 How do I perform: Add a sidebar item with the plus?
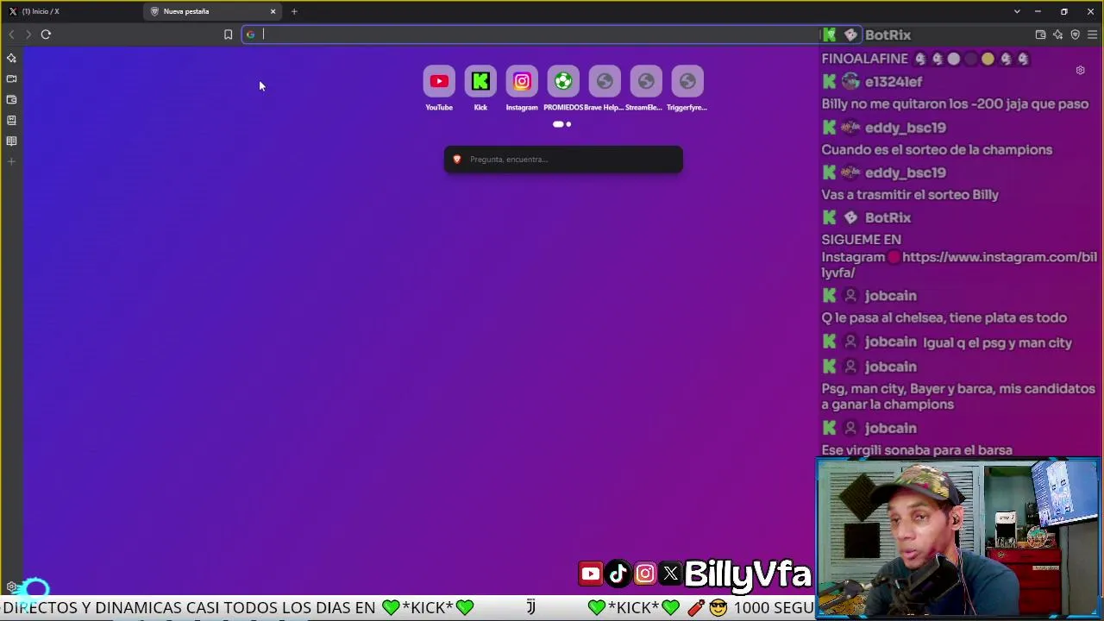[11, 161]
